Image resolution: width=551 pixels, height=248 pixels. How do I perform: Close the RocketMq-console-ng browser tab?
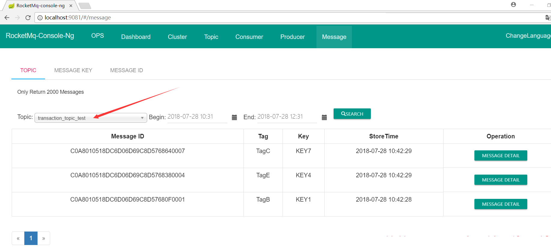(x=71, y=6)
